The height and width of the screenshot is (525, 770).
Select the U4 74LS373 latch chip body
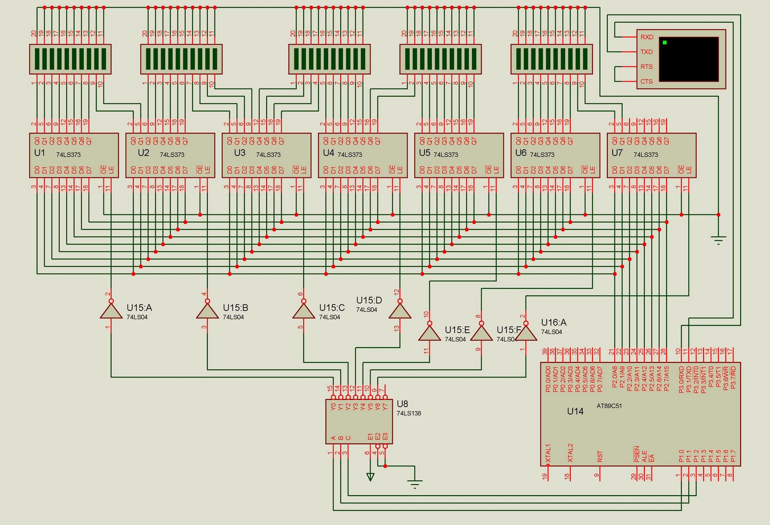(x=363, y=155)
